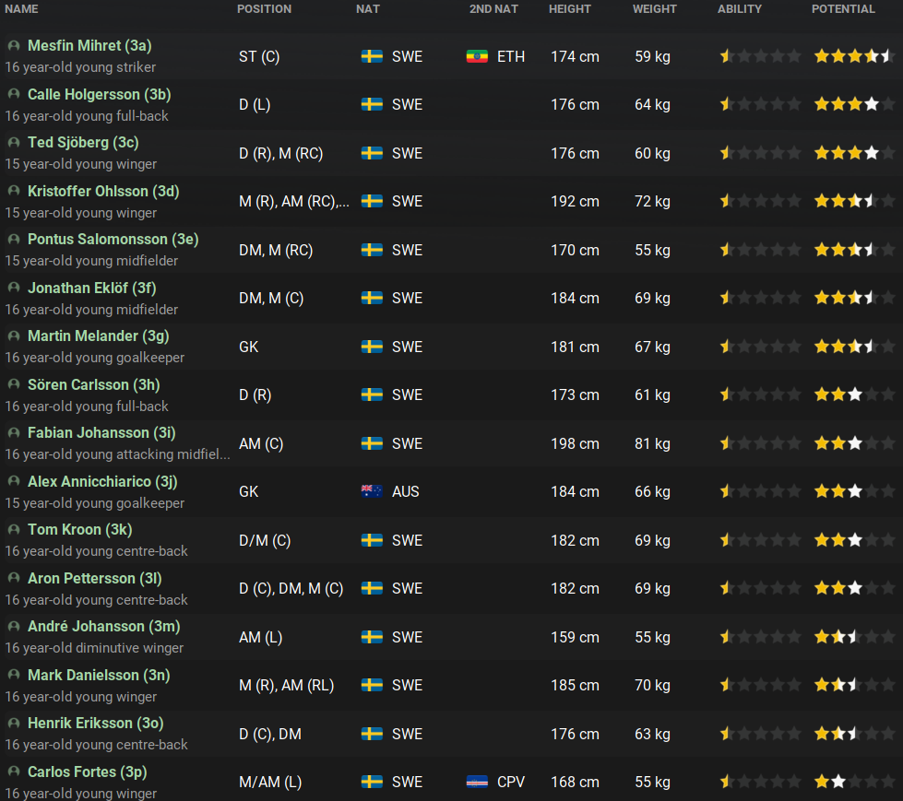Screen dimensions: 903x801
Task: Select the '159 cm' height value
Action: [x=575, y=637]
